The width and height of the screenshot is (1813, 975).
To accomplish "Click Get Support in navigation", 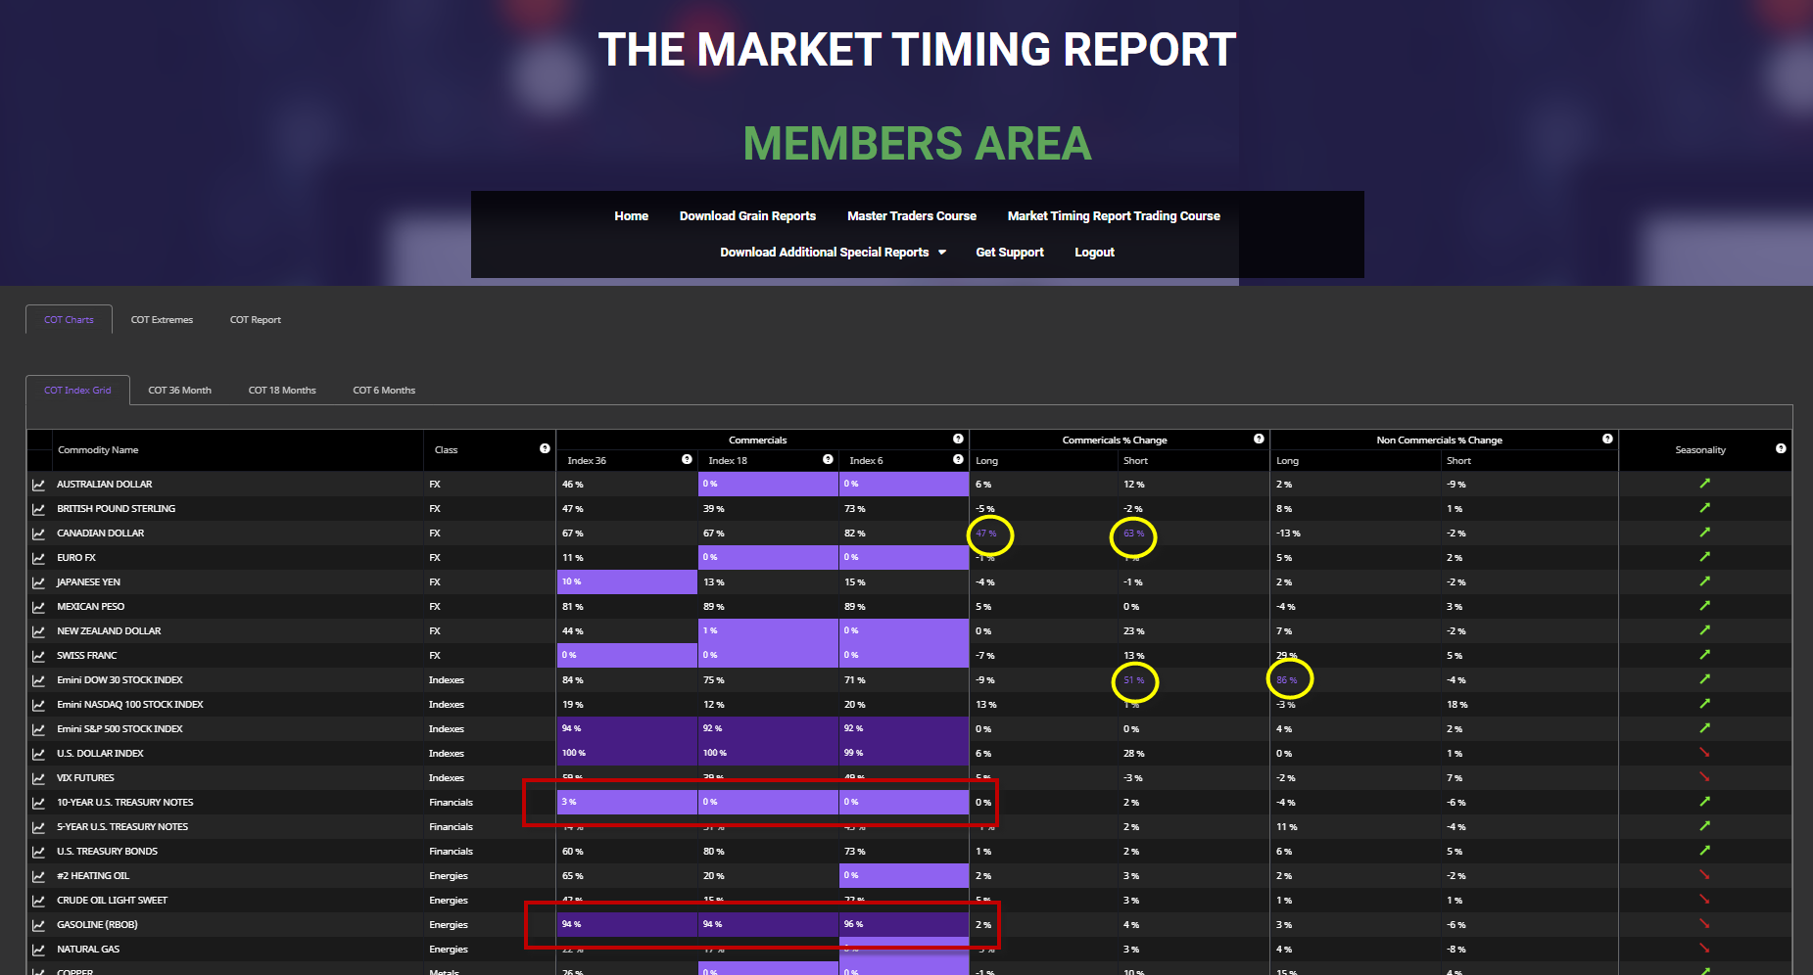I will [x=1009, y=253].
